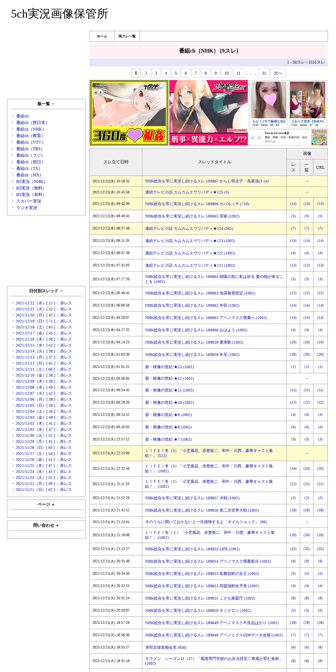The height and width of the screenshot is (672, 336).
Task: Go to page 2 of threads
Action: [146, 73]
